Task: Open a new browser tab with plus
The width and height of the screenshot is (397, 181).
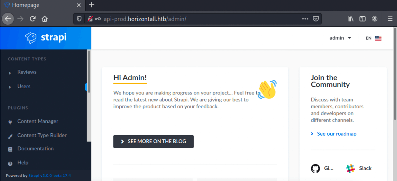Action: pos(92,5)
